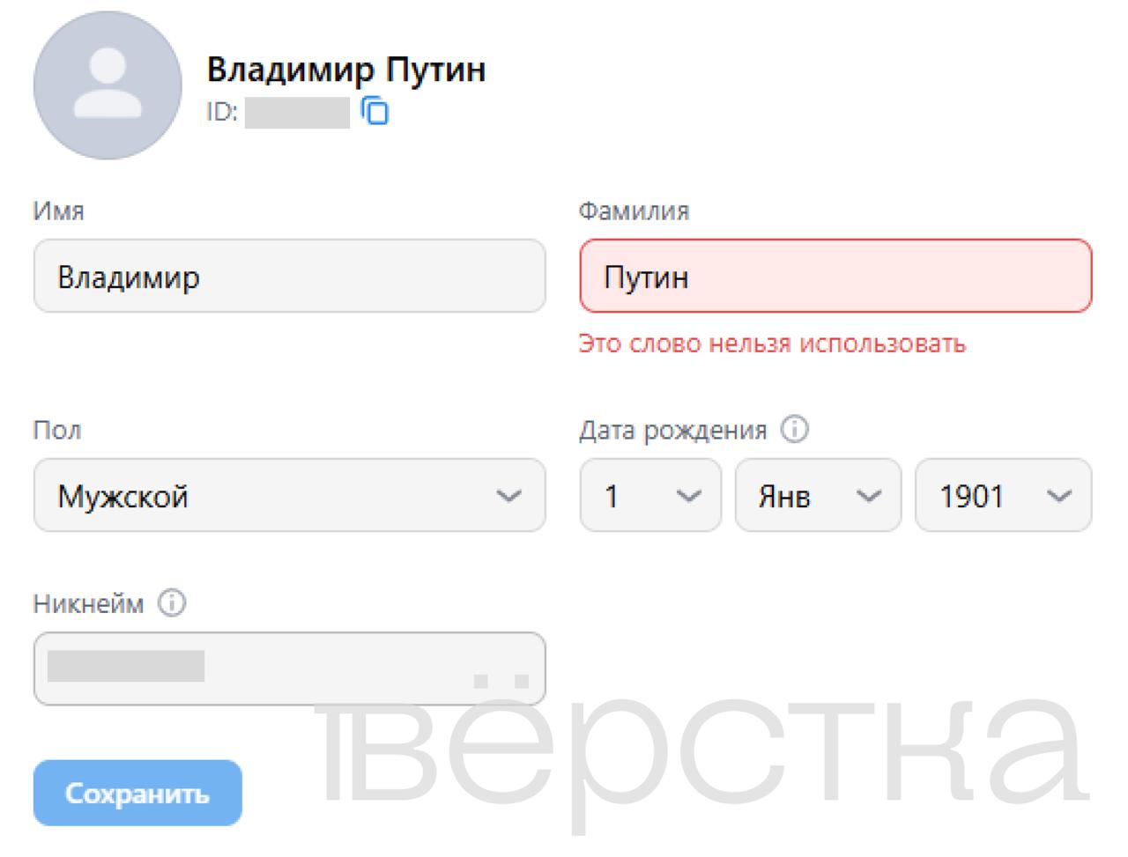This screenshot has width=1128, height=857.
Task: Click the info icon beside Никнейм
Action: pyautogui.click(x=172, y=603)
